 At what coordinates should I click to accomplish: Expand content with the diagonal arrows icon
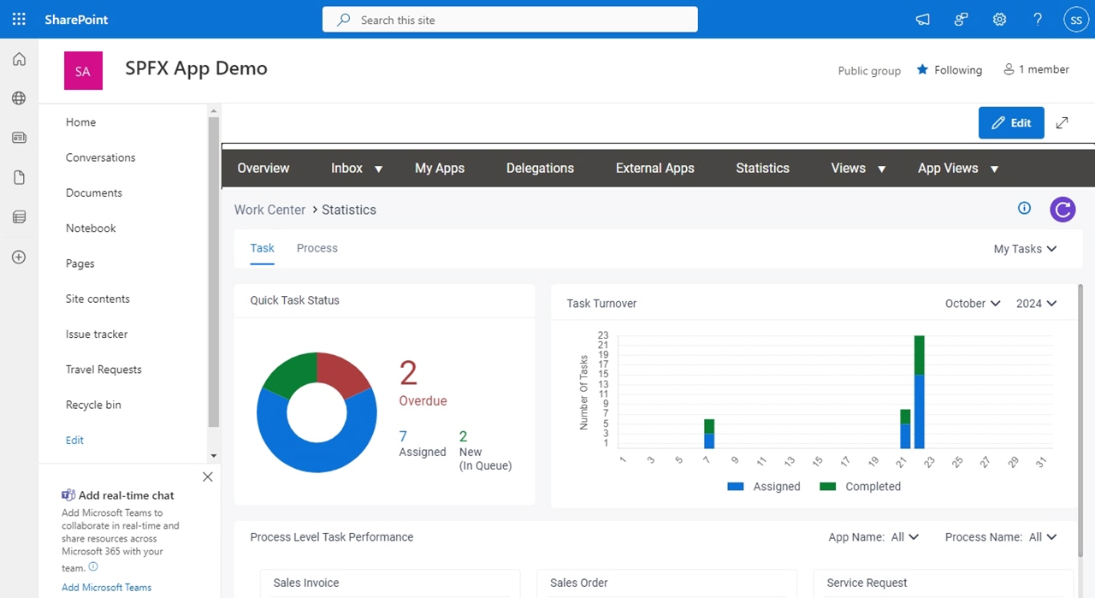[x=1062, y=122]
